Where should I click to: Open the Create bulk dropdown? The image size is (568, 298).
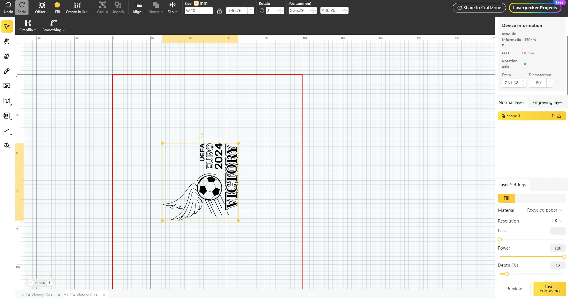[x=77, y=8]
